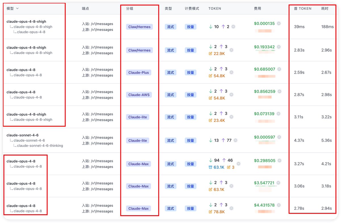This screenshot has height=223, width=341.
Task: Click the first-token time 4.37s
Action: pos(299,140)
